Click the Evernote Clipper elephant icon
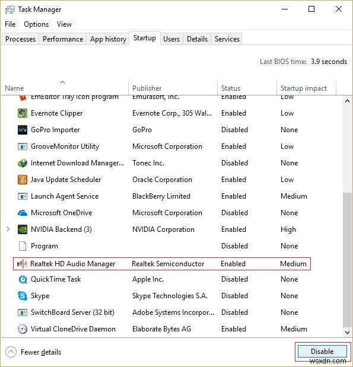 (23, 113)
